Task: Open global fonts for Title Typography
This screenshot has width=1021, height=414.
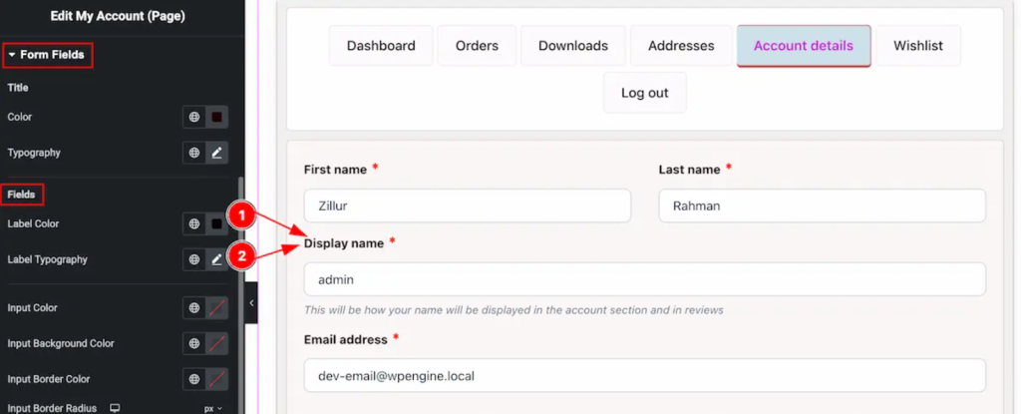Action: coord(194,153)
